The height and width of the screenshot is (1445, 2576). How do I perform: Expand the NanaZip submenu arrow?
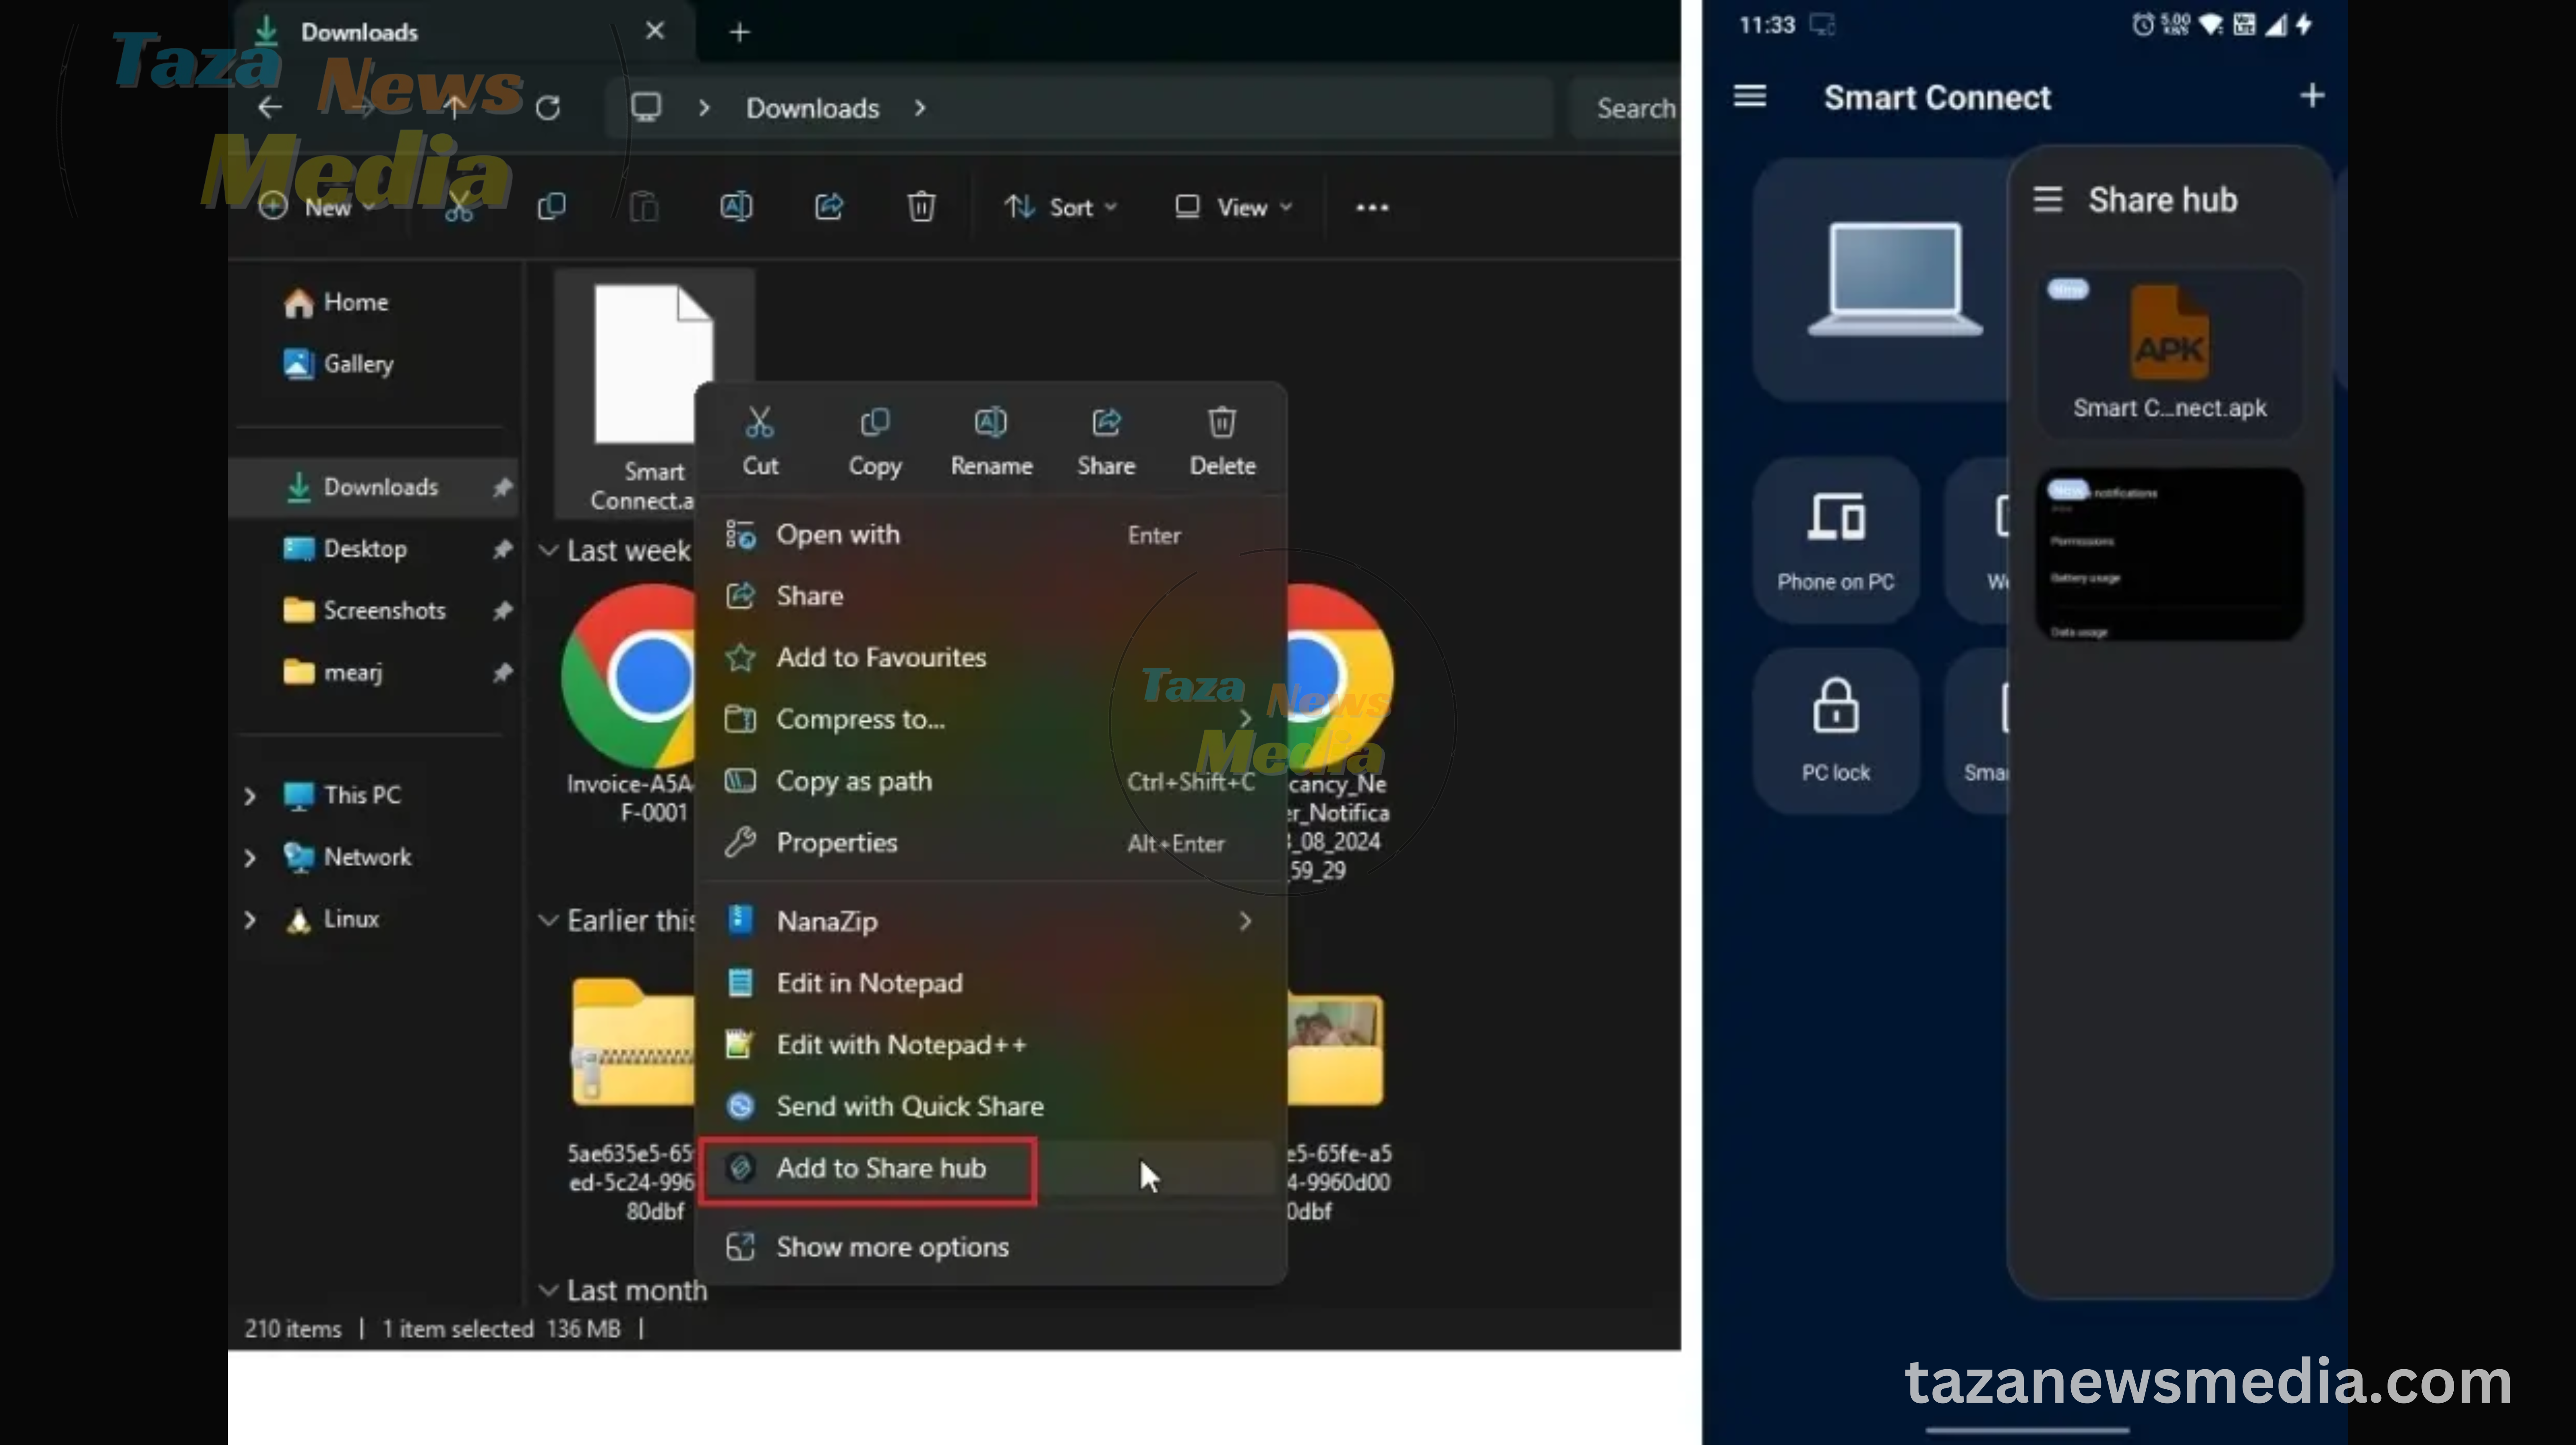(x=1245, y=921)
